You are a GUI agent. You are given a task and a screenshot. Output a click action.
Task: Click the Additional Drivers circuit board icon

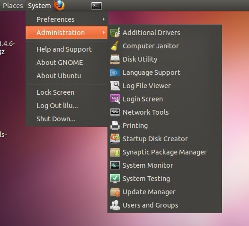[x=115, y=32]
